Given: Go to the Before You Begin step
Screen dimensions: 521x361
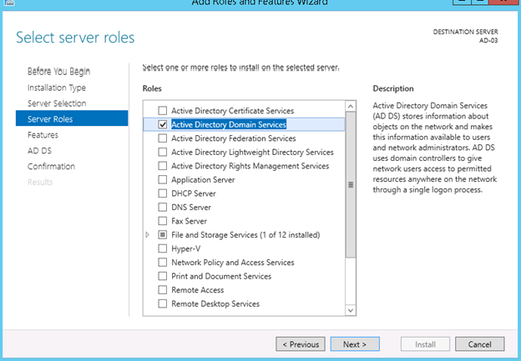Looking at the screenshot, I should pyautogui.click(x=58, y=72).
